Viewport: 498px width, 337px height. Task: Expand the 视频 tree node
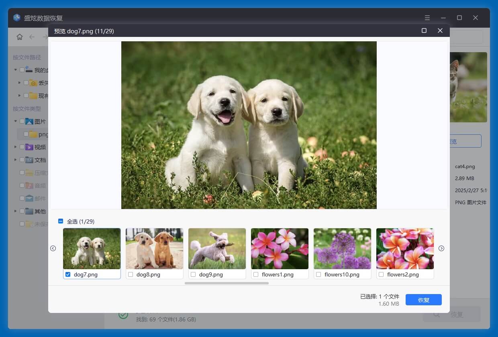pos(16,147)
